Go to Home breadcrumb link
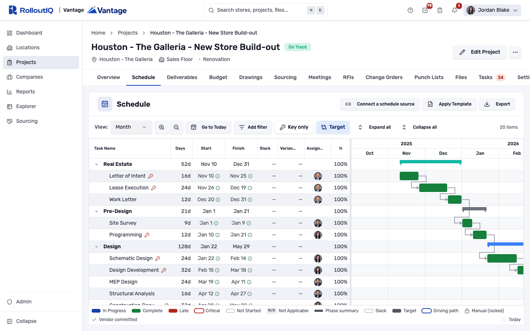Screen dimensions: 530x331 pyautogui.click(x=98, y=33)
